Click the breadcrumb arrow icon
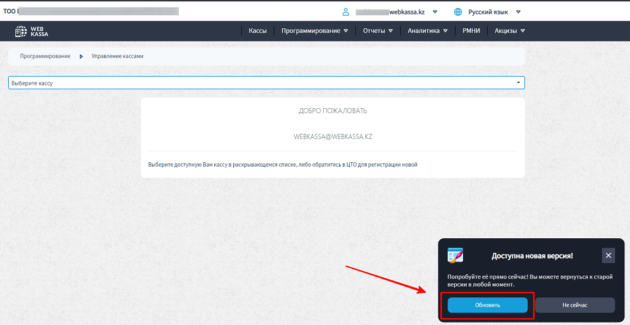Viewport: 630px width, 325px height. tap(81, 57)
